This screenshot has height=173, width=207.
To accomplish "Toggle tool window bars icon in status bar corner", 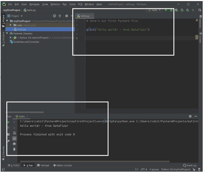I will point(3,170).
